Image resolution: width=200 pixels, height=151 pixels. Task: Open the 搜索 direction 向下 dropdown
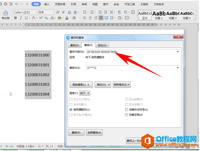pyautogui.click(x=85, y=93)
